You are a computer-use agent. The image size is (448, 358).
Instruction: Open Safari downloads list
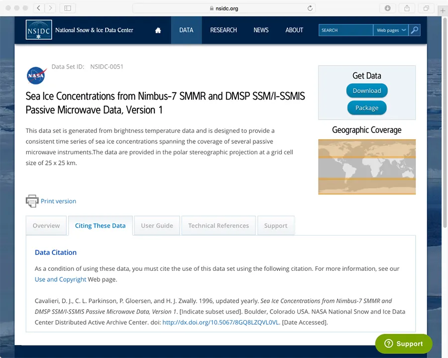tap(388, 8)
